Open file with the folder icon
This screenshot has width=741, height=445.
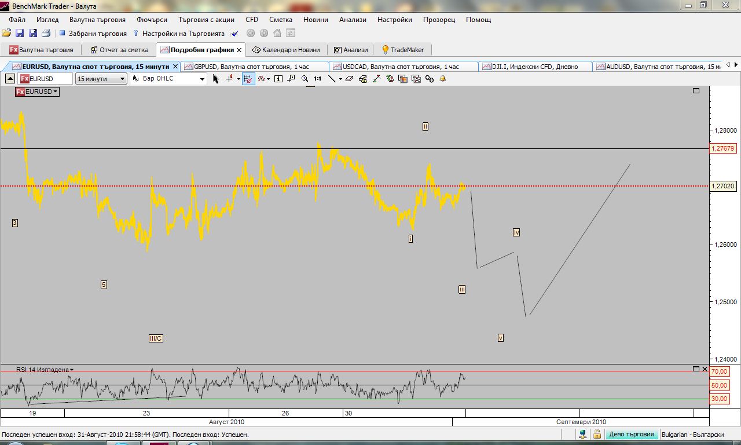(x=6, y=34)
